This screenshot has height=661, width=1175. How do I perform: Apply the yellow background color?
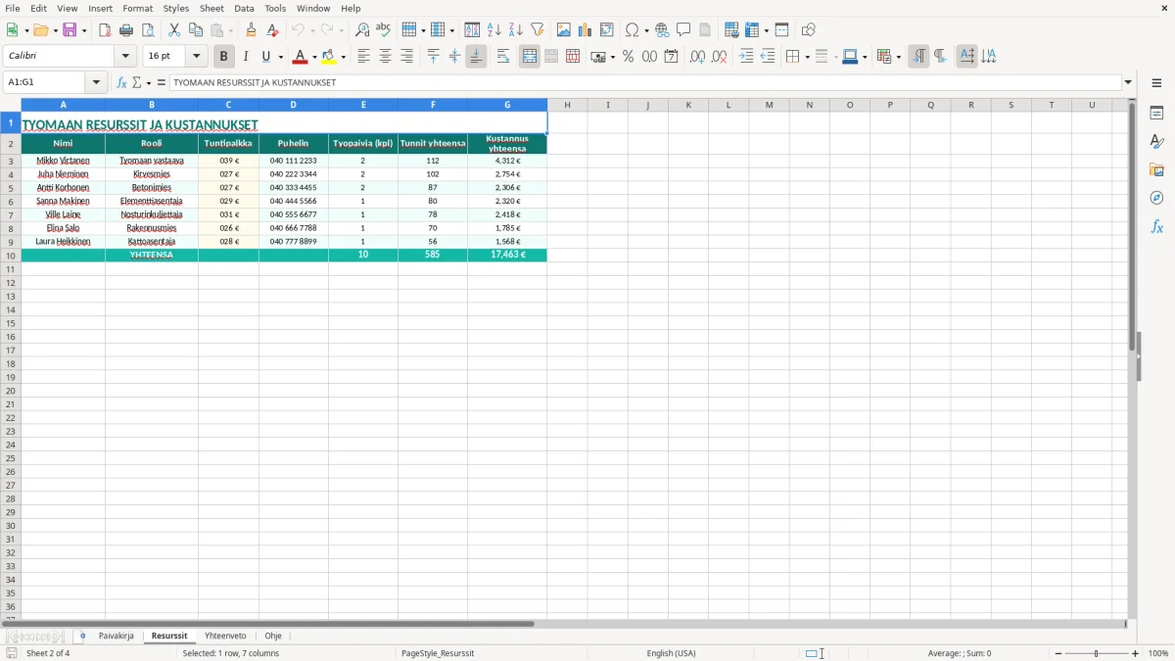(329, 57)
